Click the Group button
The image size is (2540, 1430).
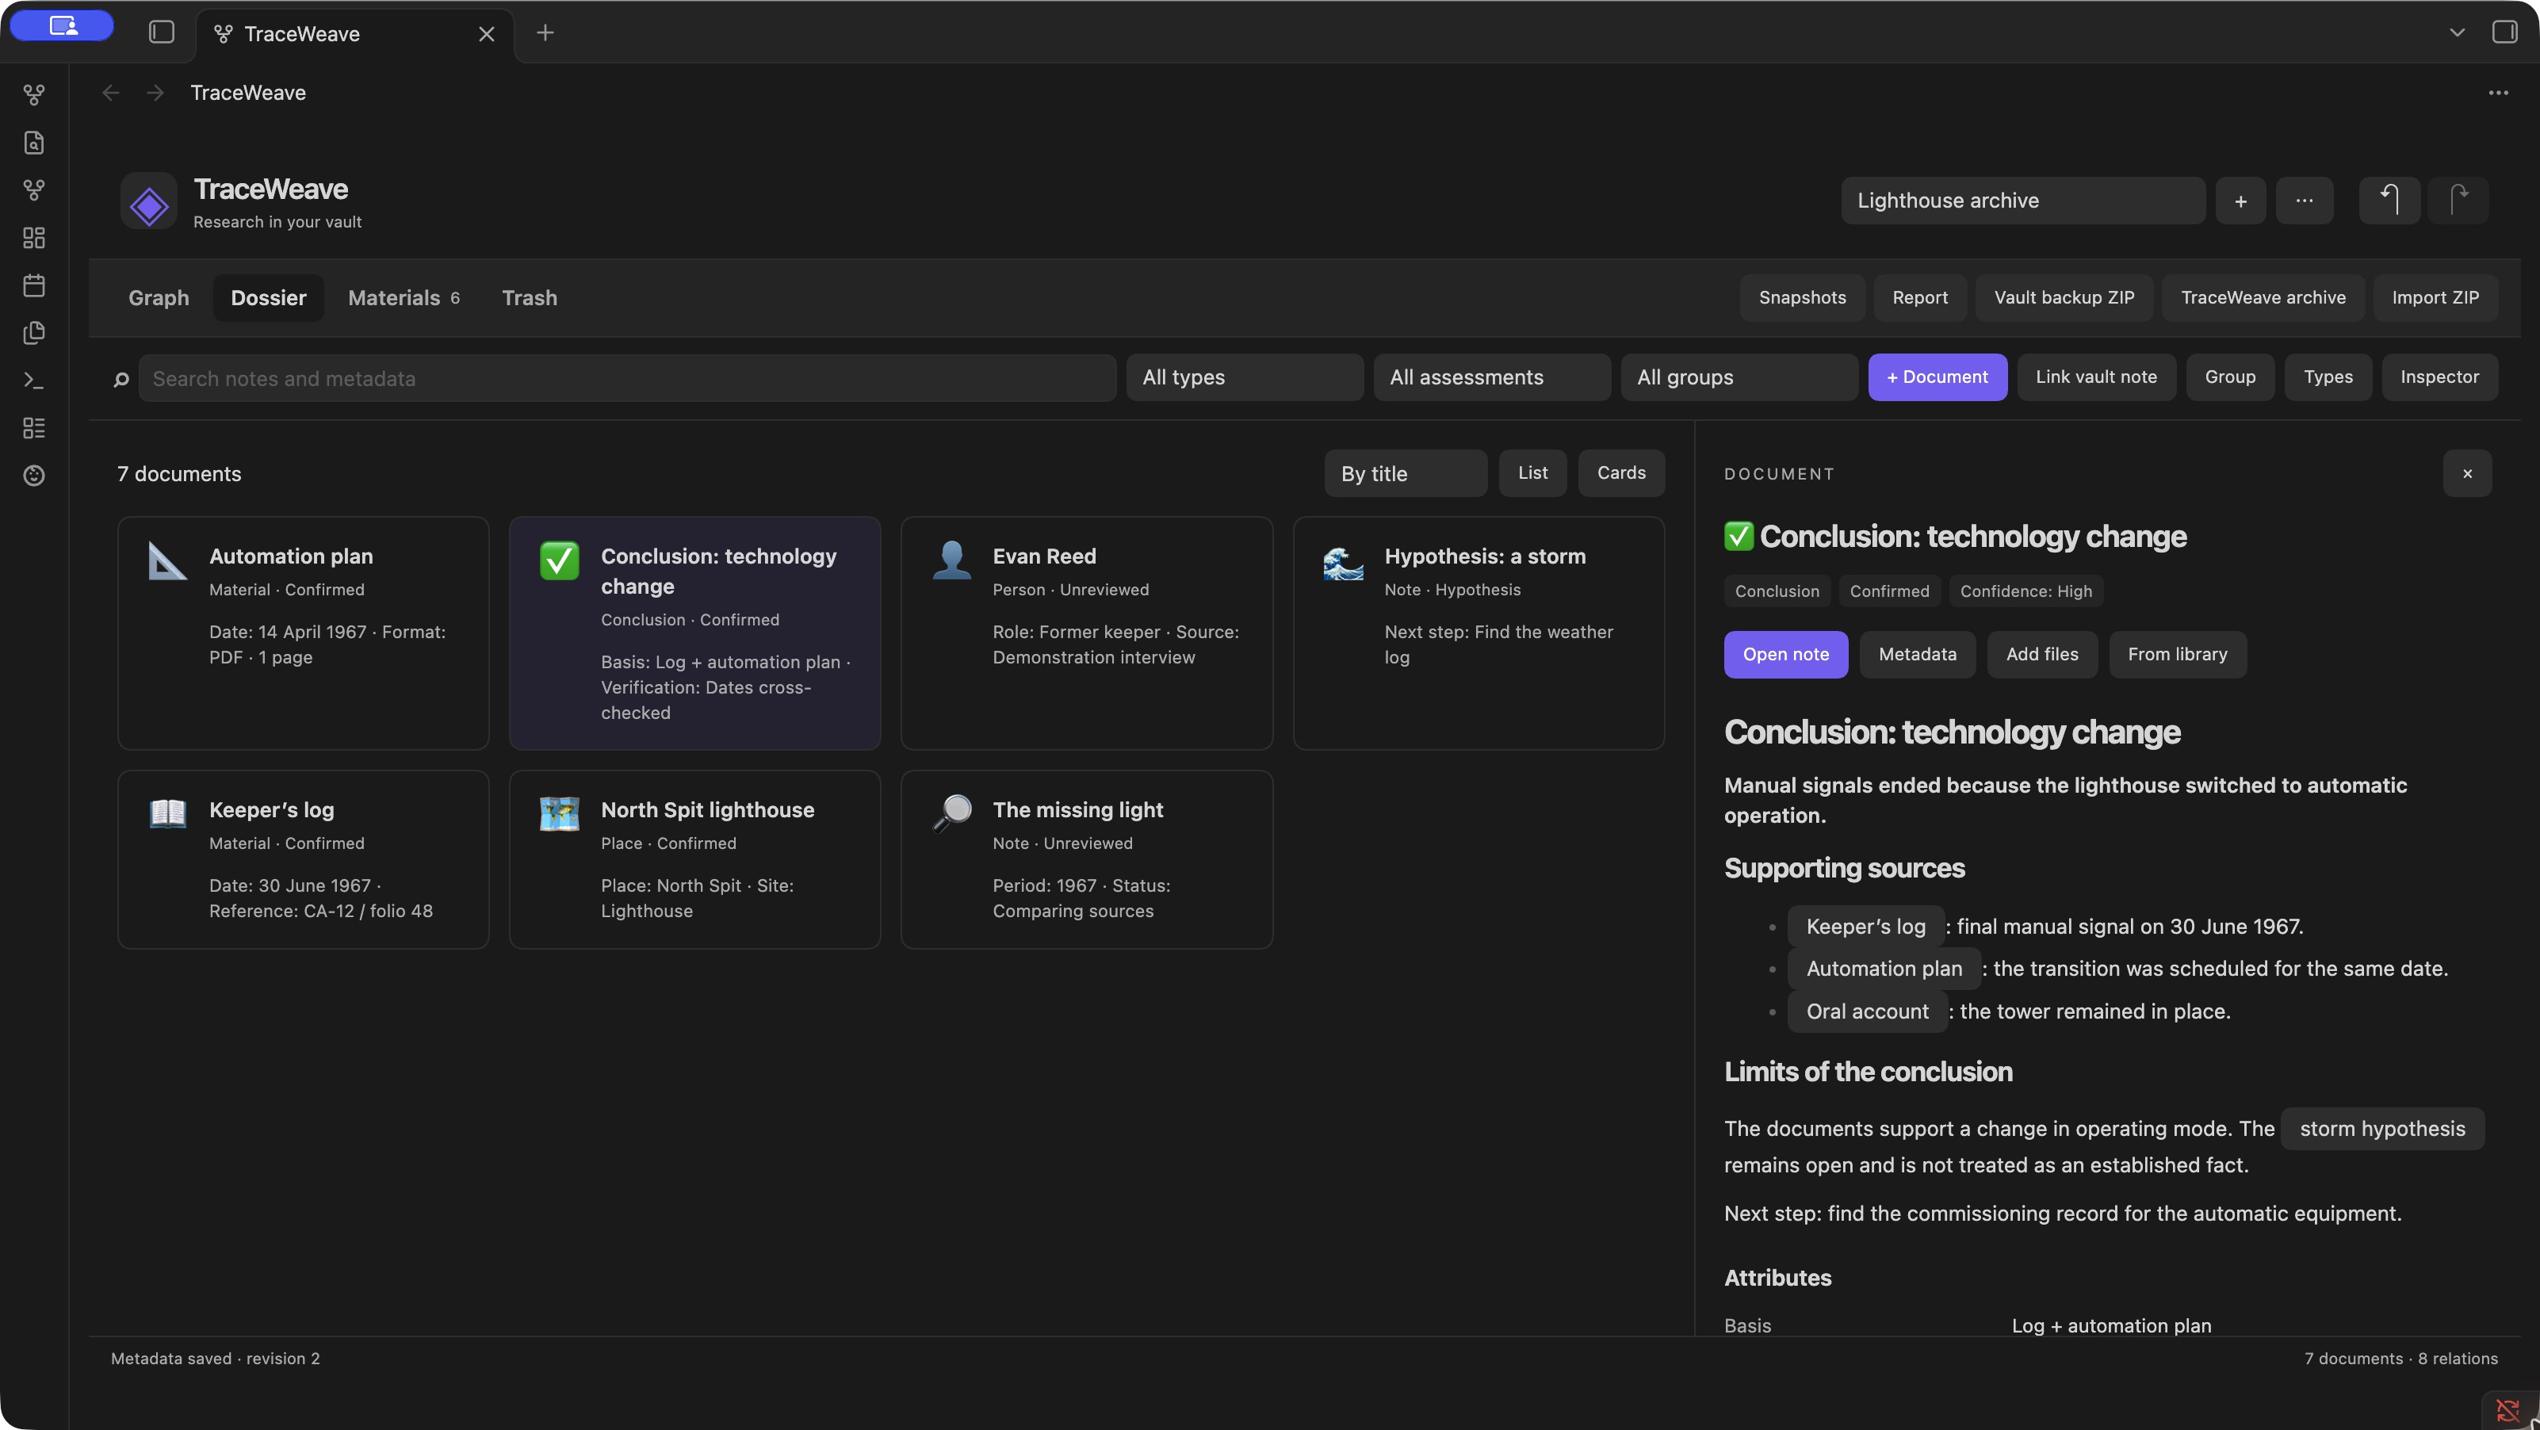tap(2230, 378)
